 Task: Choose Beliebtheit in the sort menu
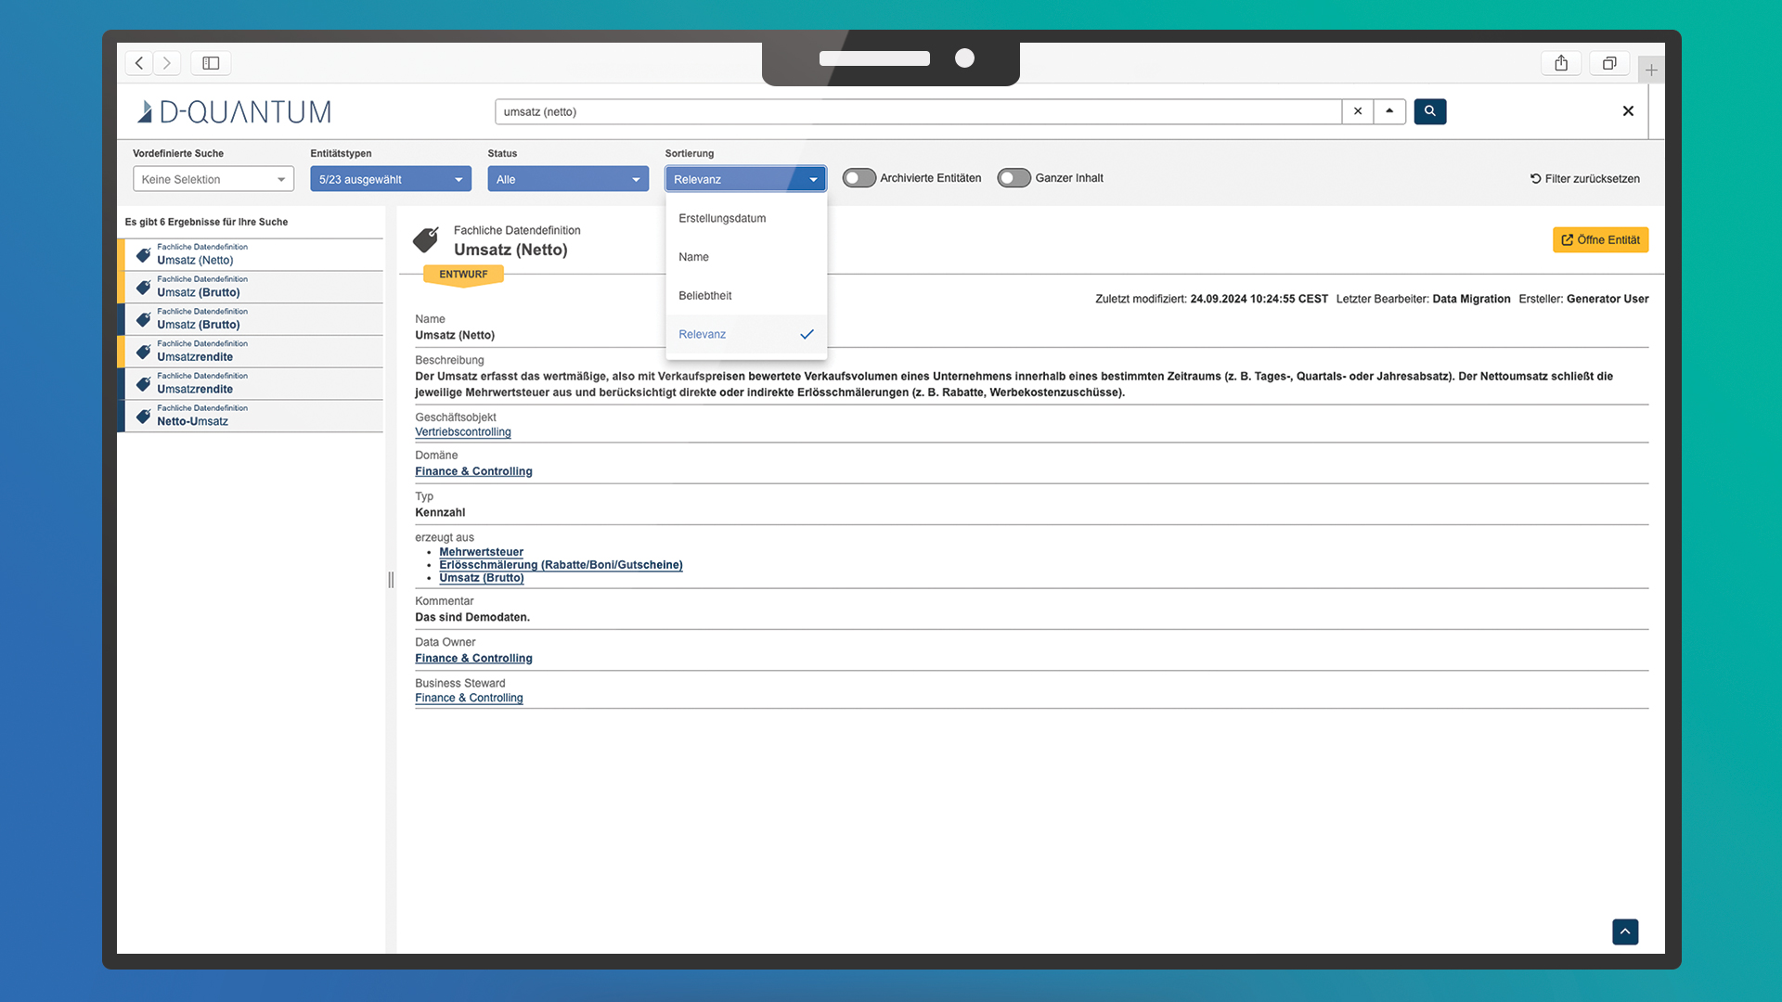(x=705, y=296)
